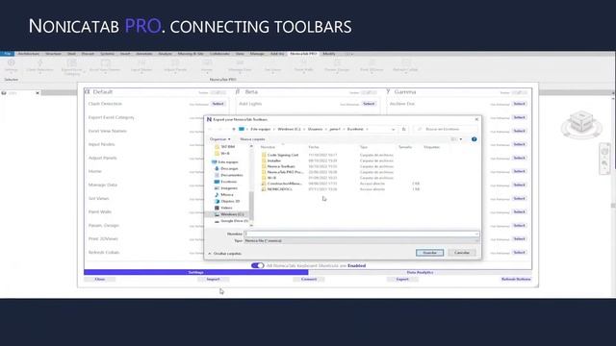616x346 pixels.
Task: Click the Home ribbon tool icon
Action: click(x=207, y=65)
